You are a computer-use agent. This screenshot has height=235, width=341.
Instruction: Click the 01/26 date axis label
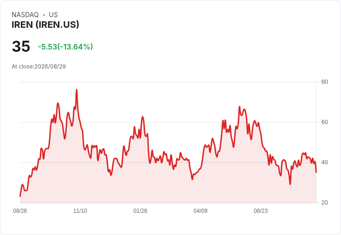pyautogui.click(x=140, y=211)
